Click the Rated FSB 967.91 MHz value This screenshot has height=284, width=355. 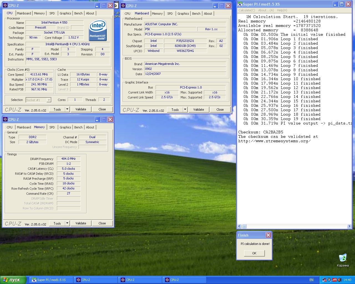pos(39,89)
